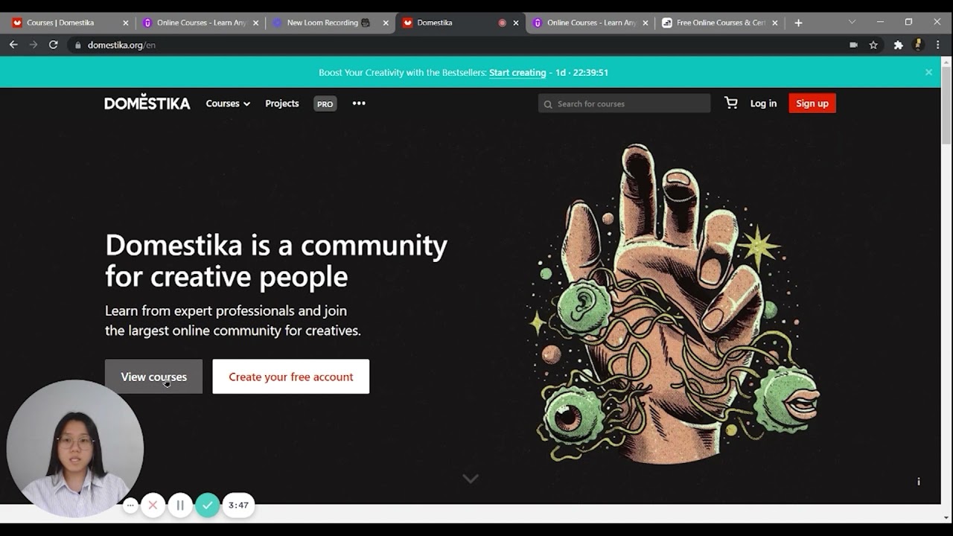
Task: Dismiss the teal promo banner
Action: click(x=928, y=72)
